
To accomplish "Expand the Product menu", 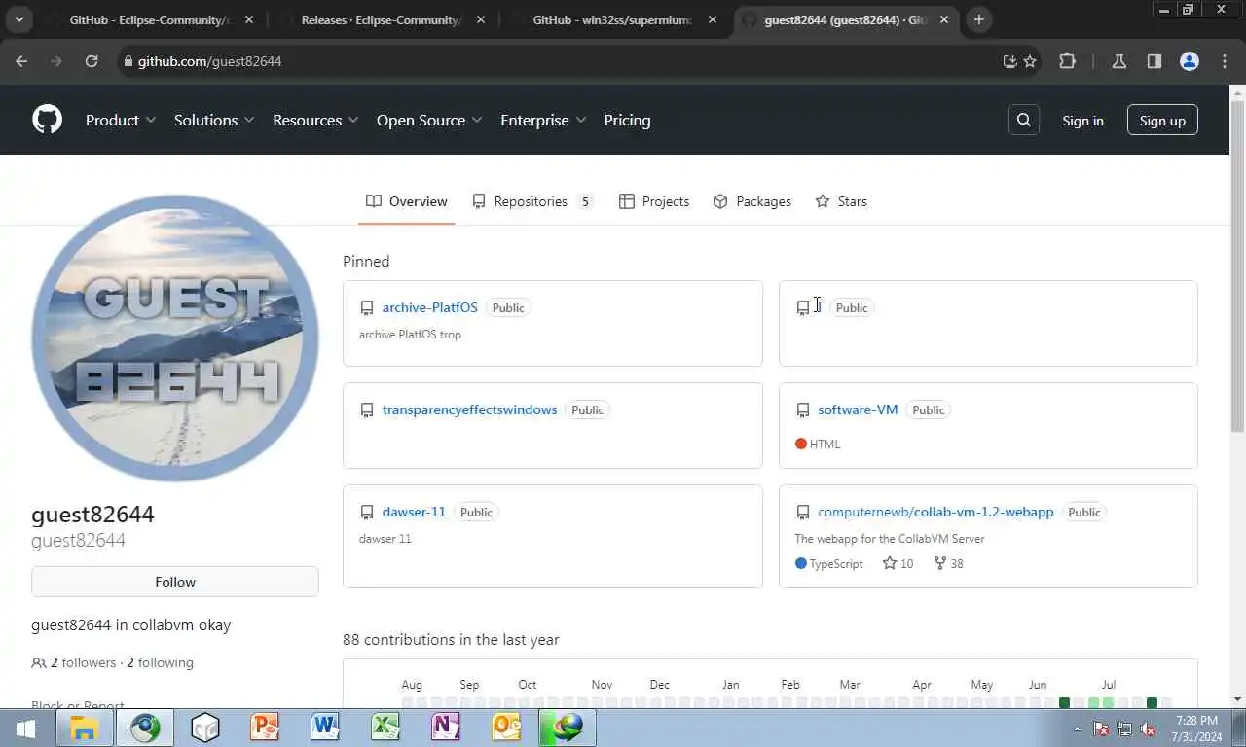I will [121, 120].
